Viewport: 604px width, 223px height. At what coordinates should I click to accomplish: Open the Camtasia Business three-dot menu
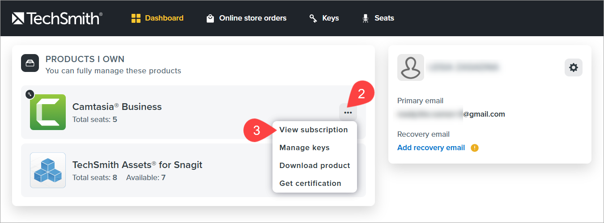point(348,112)
